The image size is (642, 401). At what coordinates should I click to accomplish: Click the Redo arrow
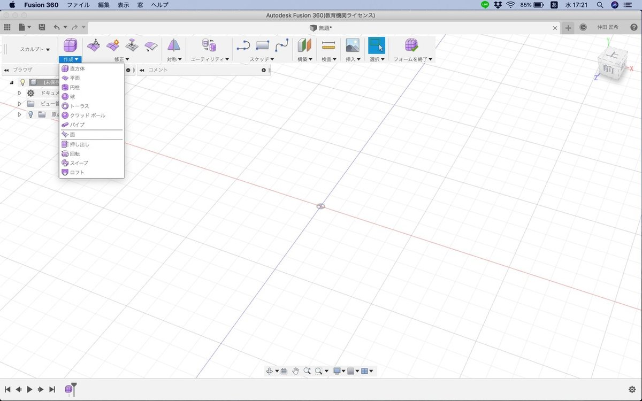point(75,27)
